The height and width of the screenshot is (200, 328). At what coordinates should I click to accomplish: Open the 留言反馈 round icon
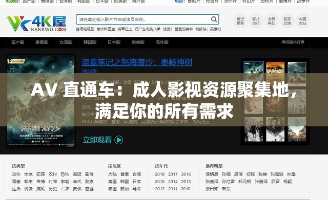[x=287, y=21]
